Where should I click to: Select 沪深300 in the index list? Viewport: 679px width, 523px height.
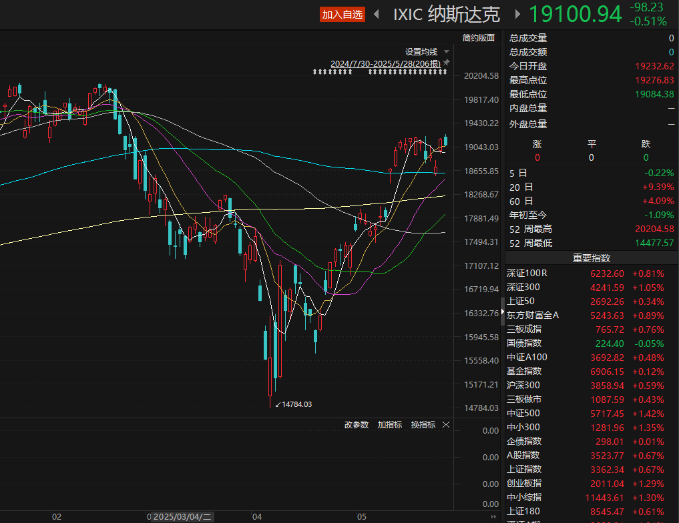[524, 385]
